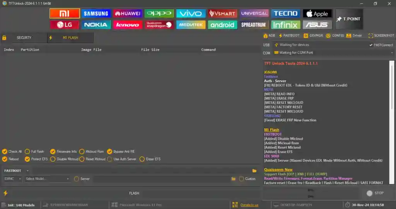Open the Donate to us link
396x209 pixels.
[249, 205]
